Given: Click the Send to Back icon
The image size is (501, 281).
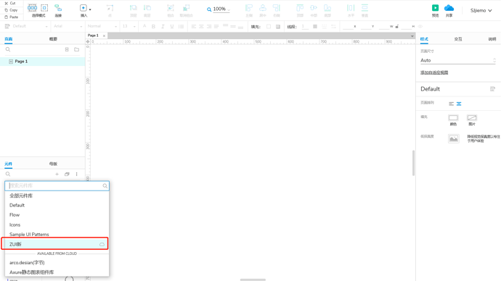Looking at the screenshot, I should click(x=147, y=8).
